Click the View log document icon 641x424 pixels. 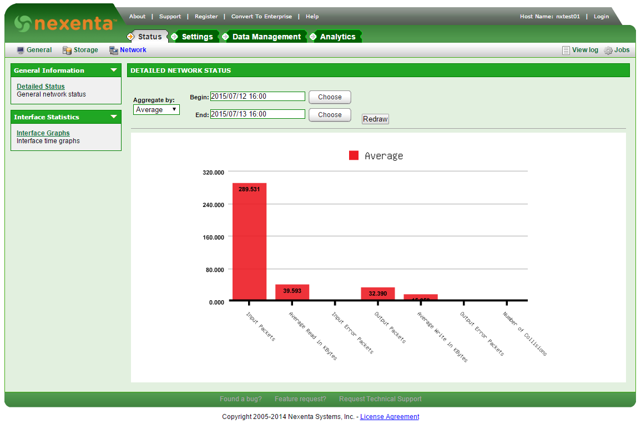coord(566,51)
